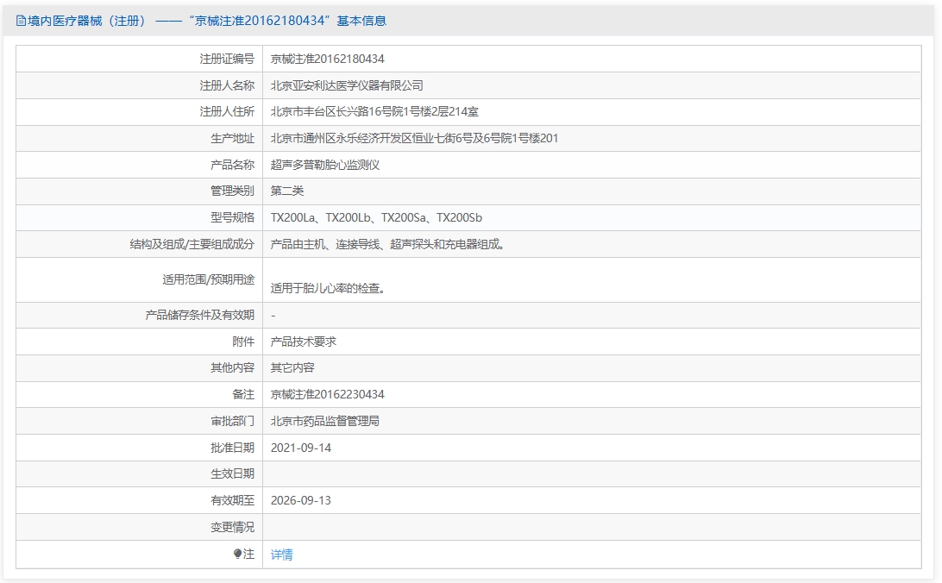This screenshot has height=583, width=942.
Task: Click the 结构及组成/主要组成成分 label
Action: pos(192,244)
